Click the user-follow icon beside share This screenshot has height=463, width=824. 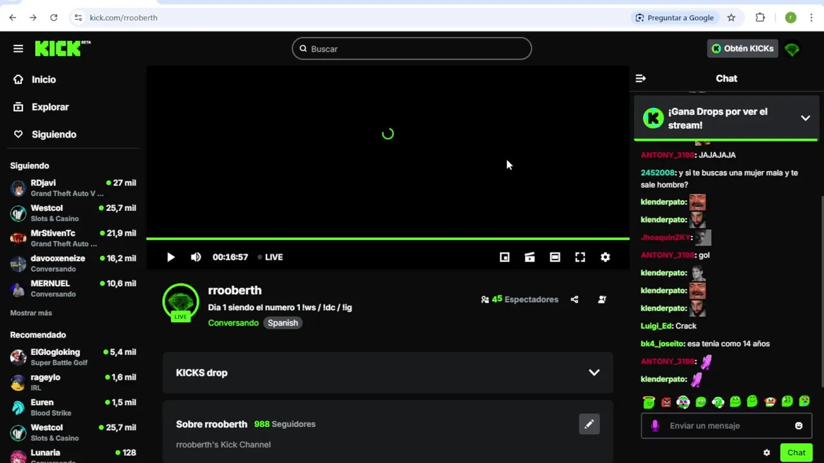[602, 300]
